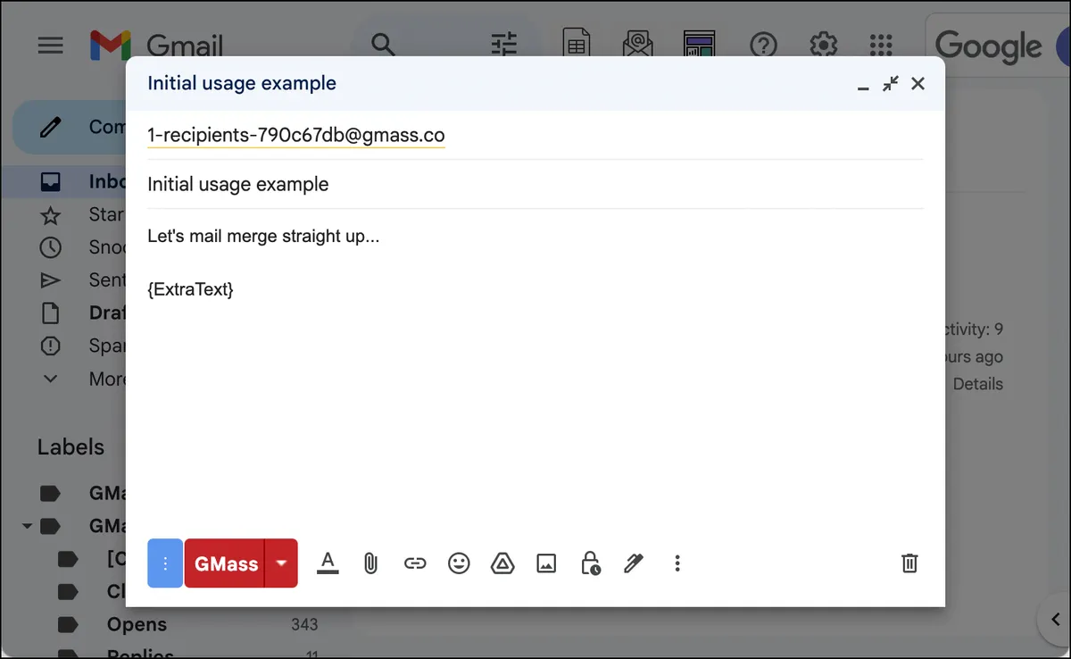This screenshot has height=659, width=1071.
Task: Toggle confidential mode lock icon
Action: coord(590,563)
